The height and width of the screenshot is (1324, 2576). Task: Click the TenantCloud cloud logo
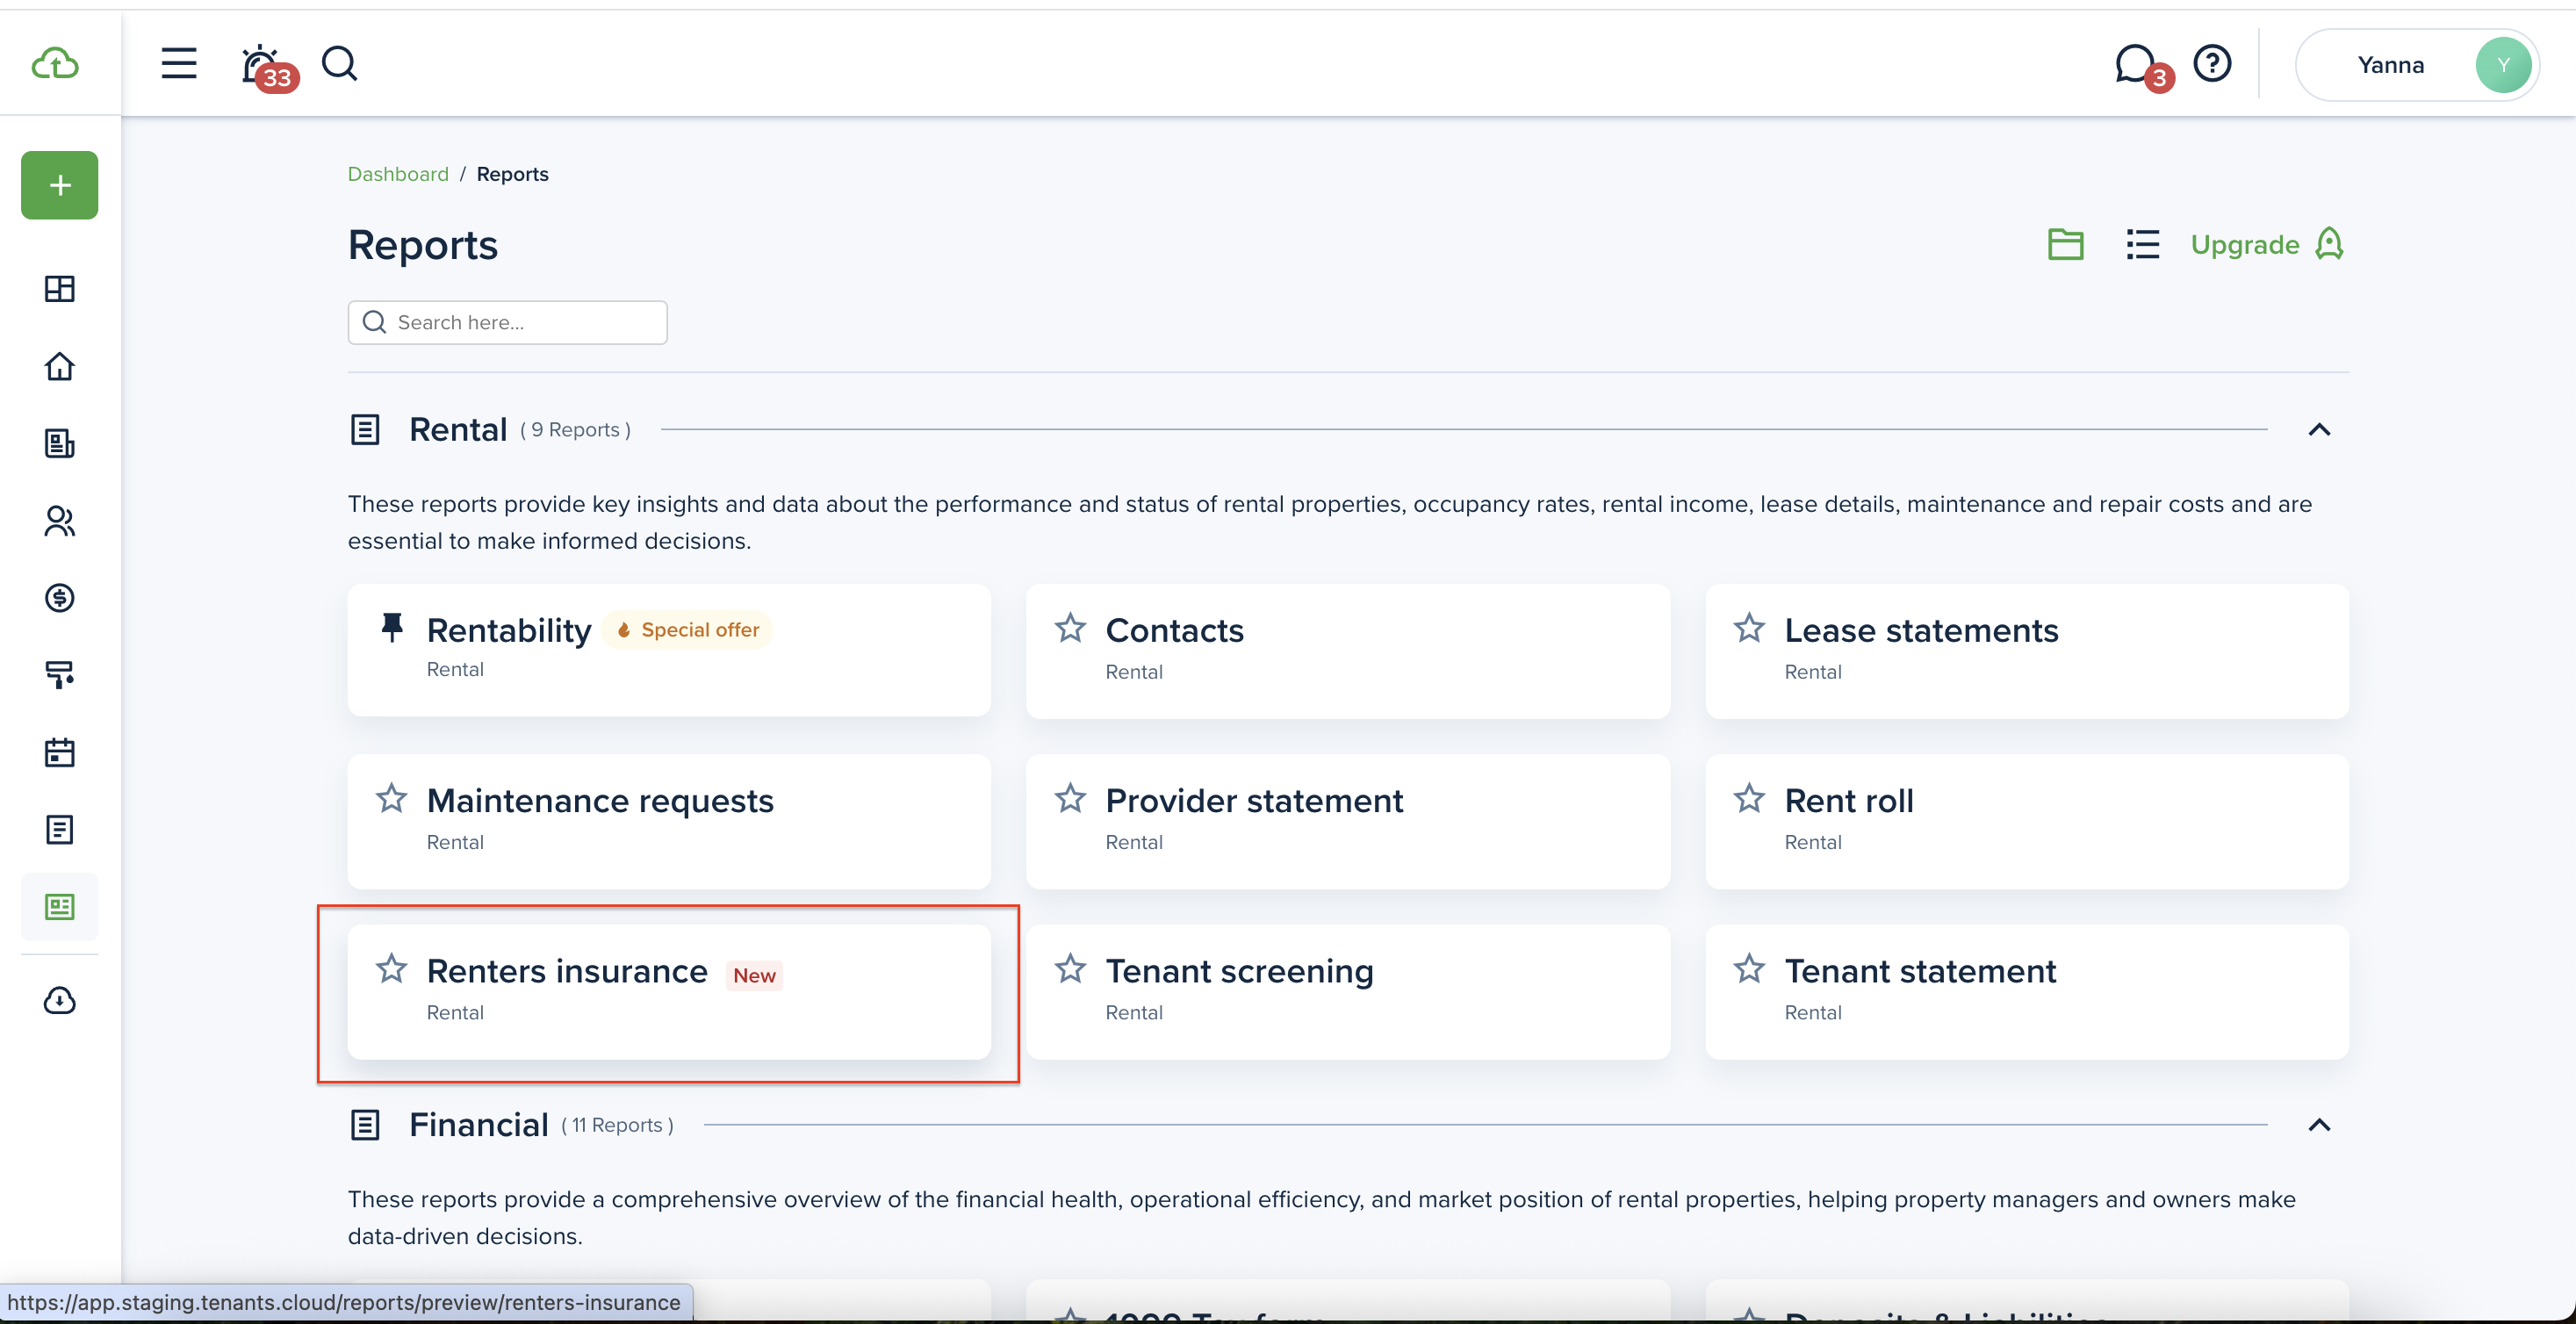pyautogui.click(x=55, y=64)
